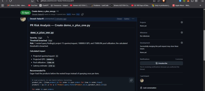Image resolution: width=205 pixels, height=91 pixels.
Task: Open the Problems - LeetCode bookmark
Action: point(100,6)
